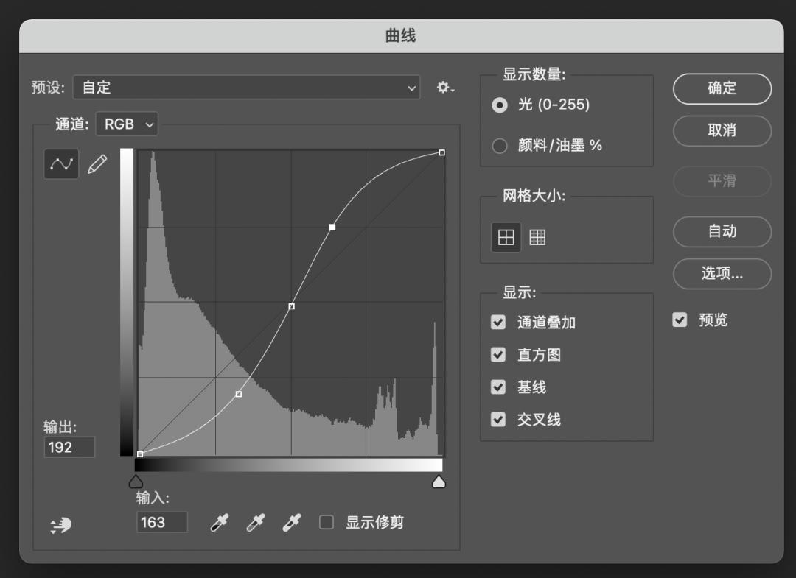Pick the black point eyedropper
The image size is (796, 578).
tap(218, 522)
